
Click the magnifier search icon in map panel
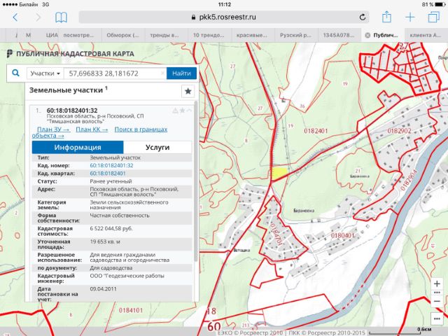pyautogui.click(x=15, y=73)
